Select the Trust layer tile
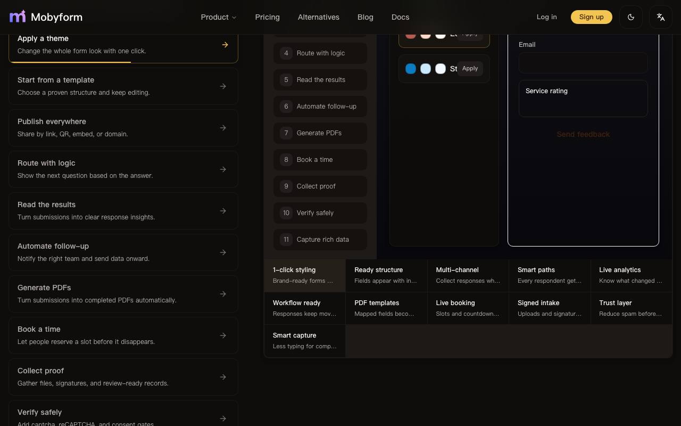The width and height of the screenshot is (681, 426). (632, 308)
